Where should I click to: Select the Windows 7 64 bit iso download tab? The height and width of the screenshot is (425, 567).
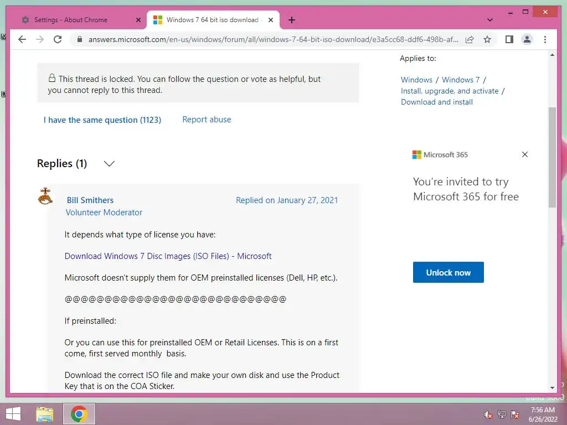tap(213, 20)
